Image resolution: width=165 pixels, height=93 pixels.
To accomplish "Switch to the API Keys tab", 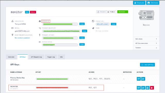I will coord(23,57).
